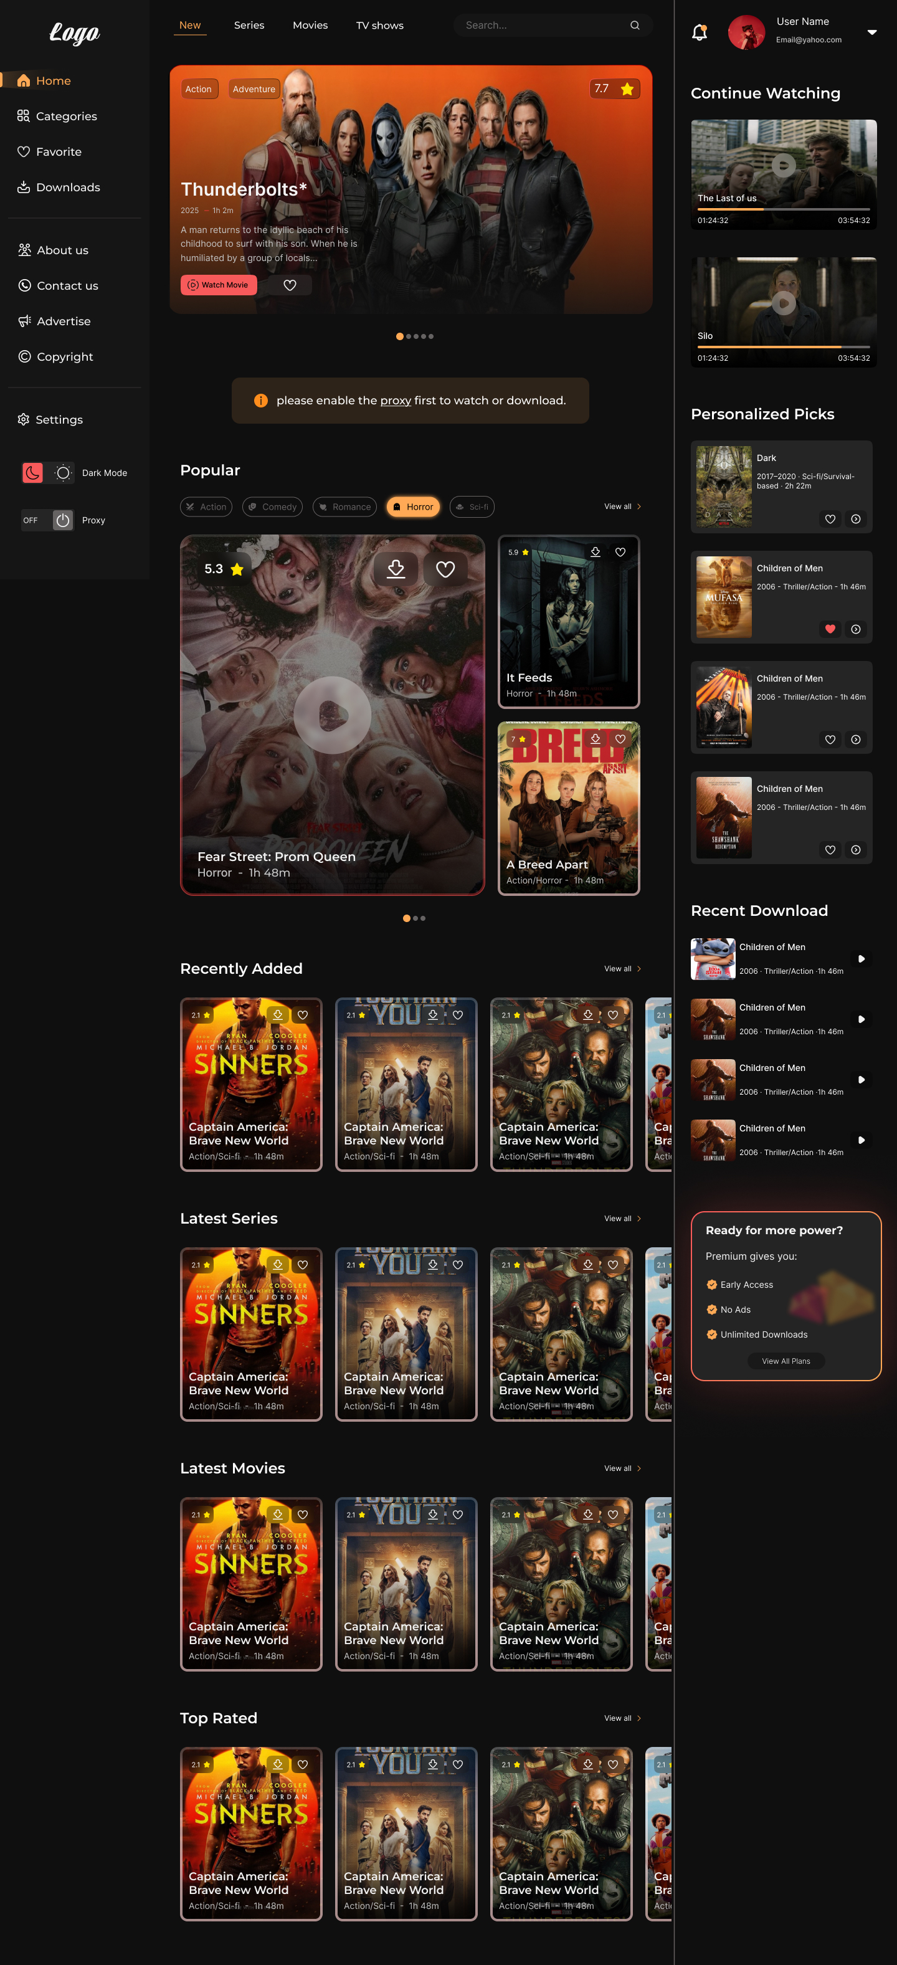The image size is (897, 1965).
Task: Expand the user account dropdown arrow
Action: point(872,32)
